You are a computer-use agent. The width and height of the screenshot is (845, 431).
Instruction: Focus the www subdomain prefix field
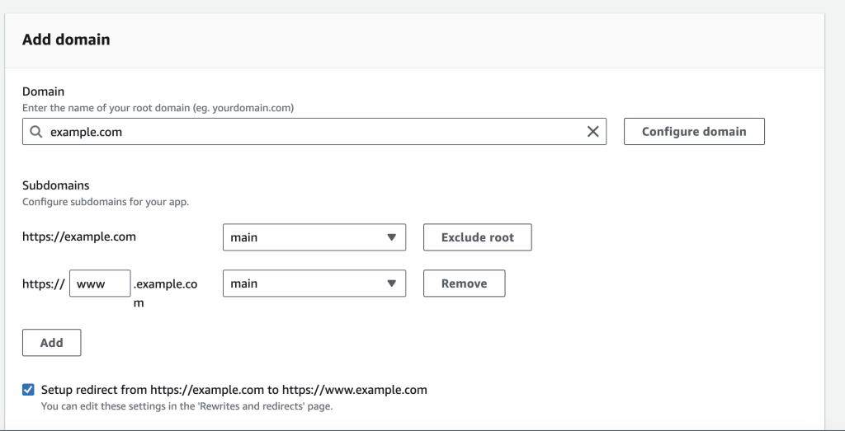(x=100, y=283)
